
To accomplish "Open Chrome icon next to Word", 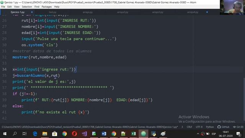I will click(114, 134).
